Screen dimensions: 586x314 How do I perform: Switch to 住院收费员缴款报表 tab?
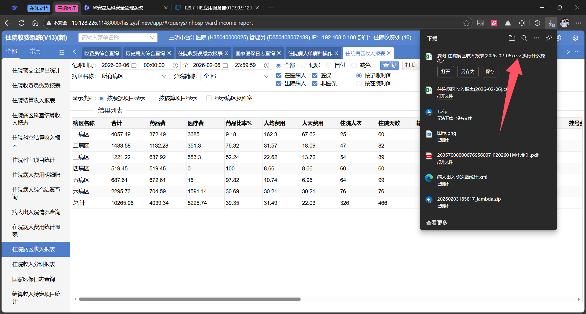tap(200, 53)
